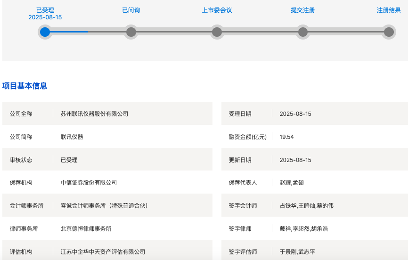
Task: Click the 上市委会议 progress node
Action: tap(217, 32)
